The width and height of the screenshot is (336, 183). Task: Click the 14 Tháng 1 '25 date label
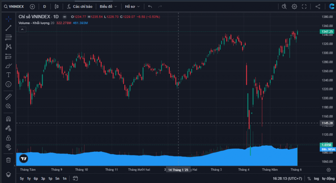[x=178, y=170]
